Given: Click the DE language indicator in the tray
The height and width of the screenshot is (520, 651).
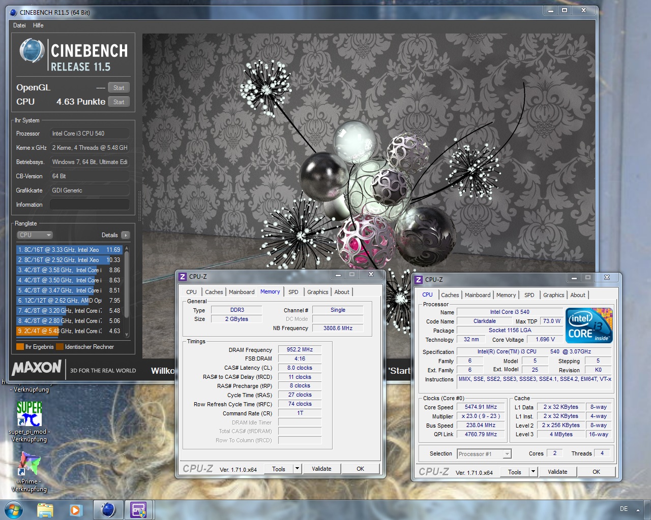Looking at the screenshot, I should [624, 509].
